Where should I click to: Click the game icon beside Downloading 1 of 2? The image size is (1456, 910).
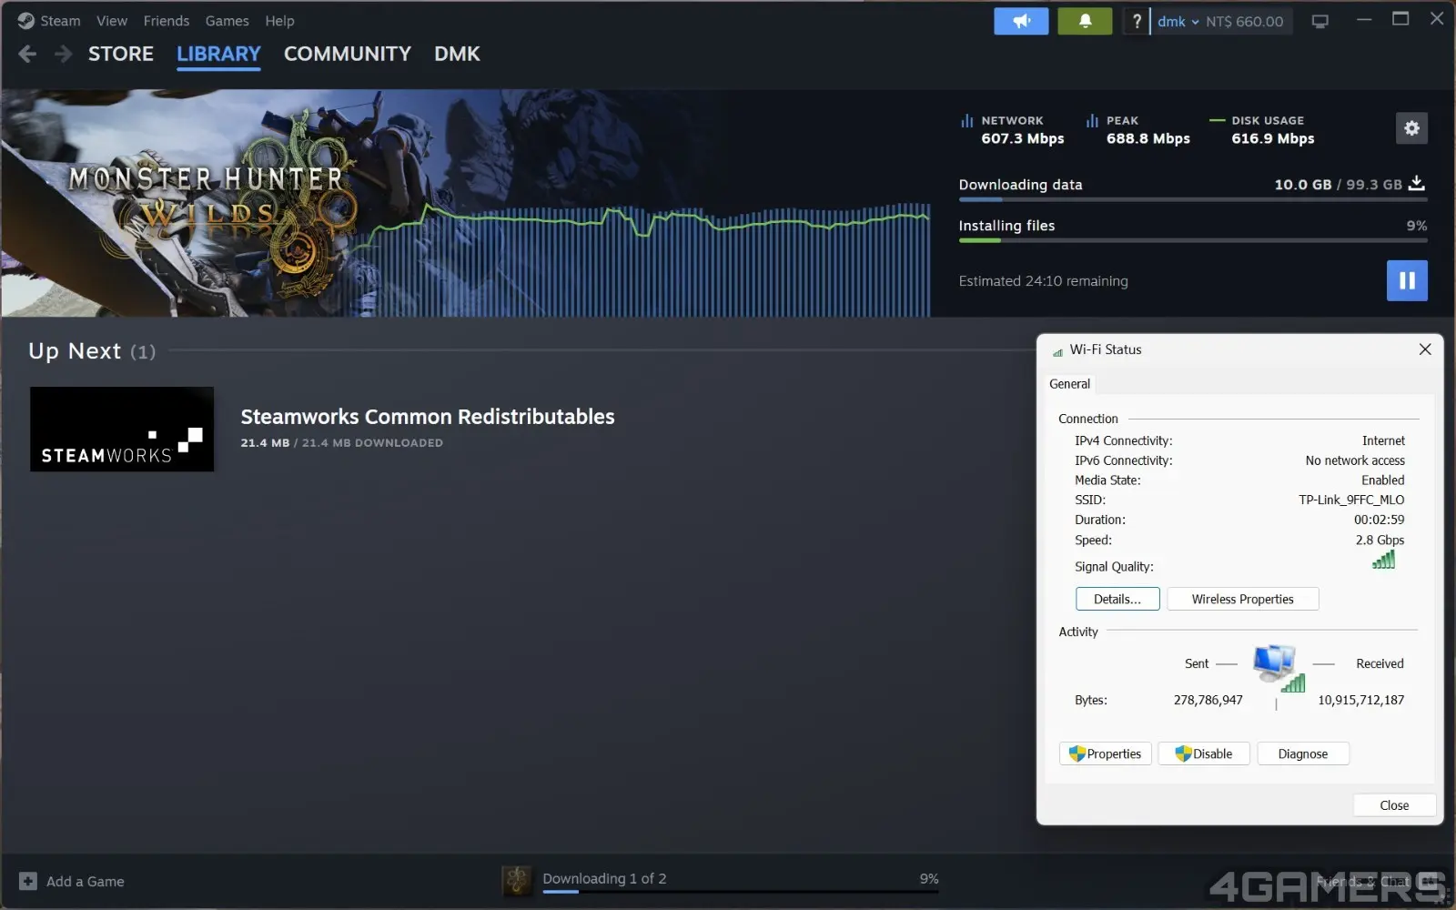coord(517,880)
